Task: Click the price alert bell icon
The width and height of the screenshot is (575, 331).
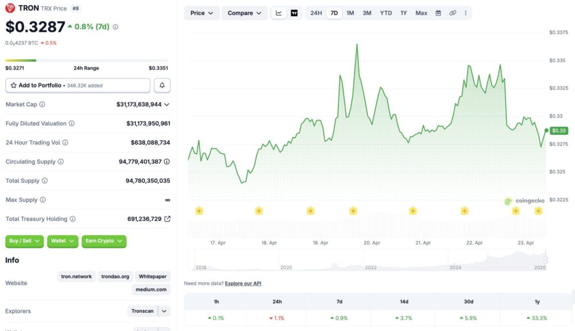Action: (x=162, y=85)
